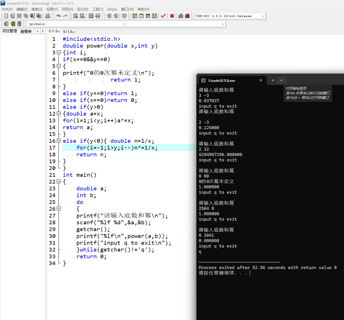The image size is (344, 320).
Task: Click the blue bookmark icon in the second toolbar
Action: (19, 24)
